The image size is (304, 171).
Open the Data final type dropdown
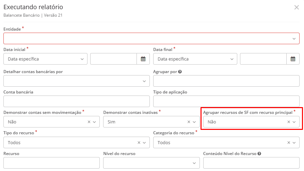[195, 59]
